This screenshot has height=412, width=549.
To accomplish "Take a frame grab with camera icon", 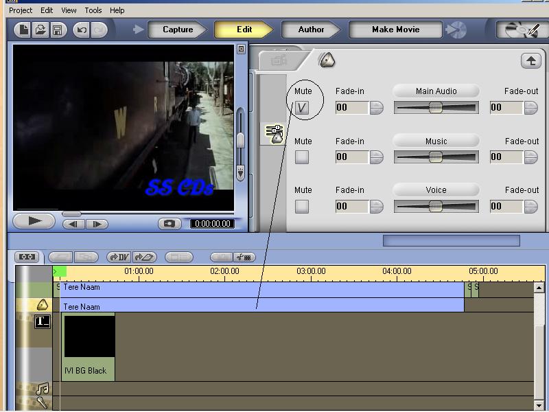I will (170, 224).
